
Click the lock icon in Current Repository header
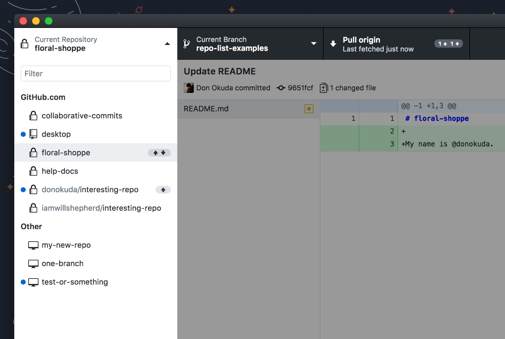tap(25, 44)
